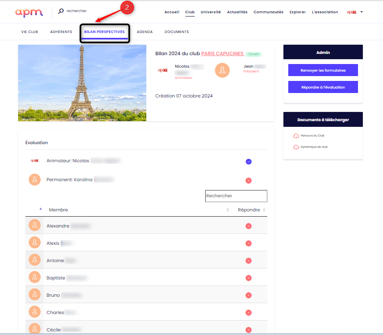Expand the account dropdown caret
The width and height of the screenshot is (383, 335).
coord(362,12)
